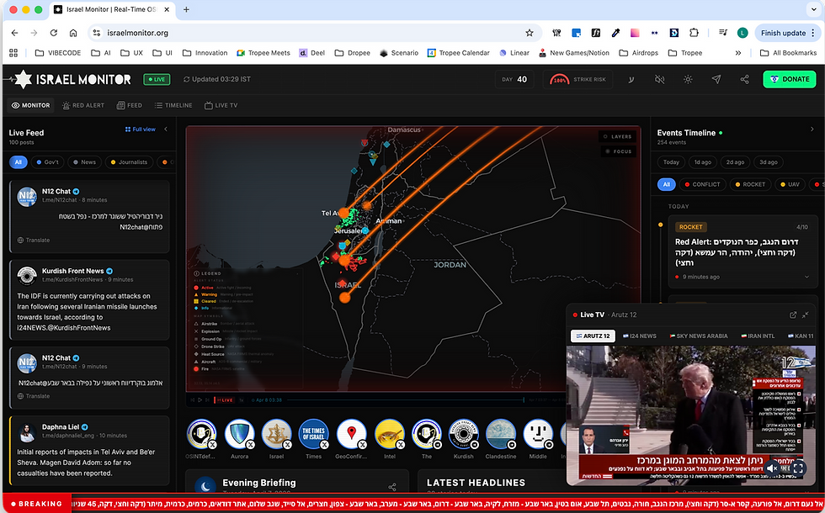Unmute the Live TV video

click(x=773, y=468)
